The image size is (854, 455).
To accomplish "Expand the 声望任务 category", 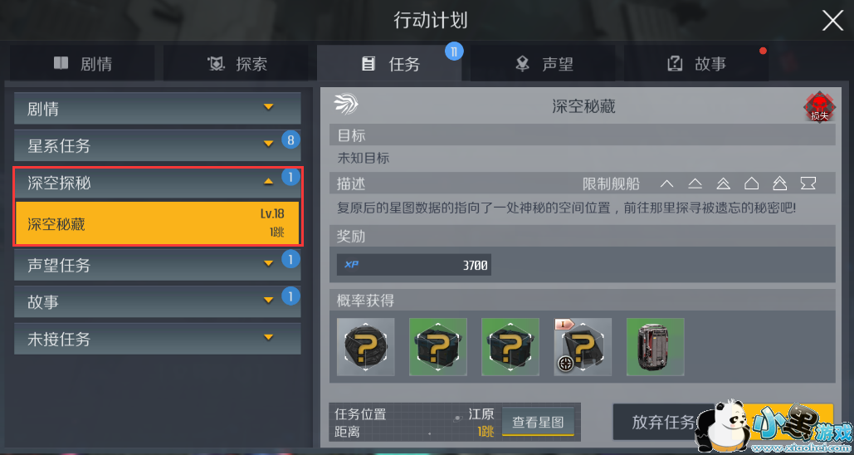I will point(158,265).
